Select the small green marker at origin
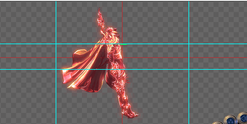Viewport: 247px width, 124px height. click(123, 44)
